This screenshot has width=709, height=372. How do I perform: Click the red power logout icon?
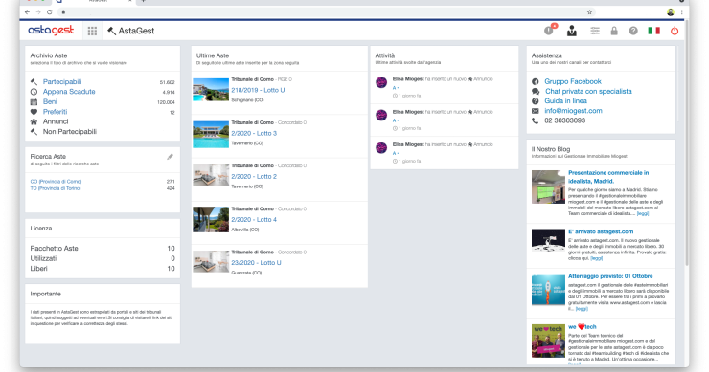[x=675, y=31]
